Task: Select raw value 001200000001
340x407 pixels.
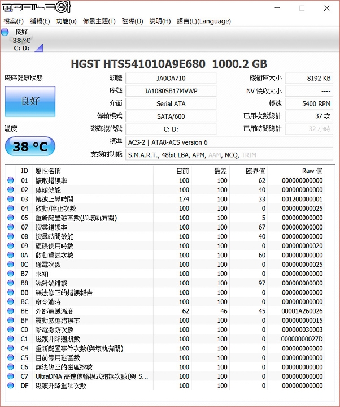Action: coord(302,199)
